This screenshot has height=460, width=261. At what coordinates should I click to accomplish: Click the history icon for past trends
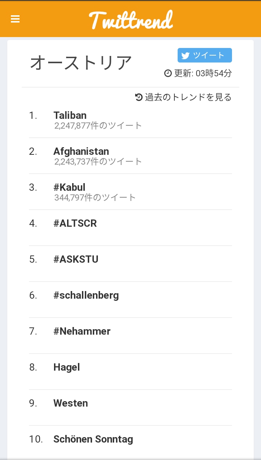pyautogui.click(x=139, y=97)
